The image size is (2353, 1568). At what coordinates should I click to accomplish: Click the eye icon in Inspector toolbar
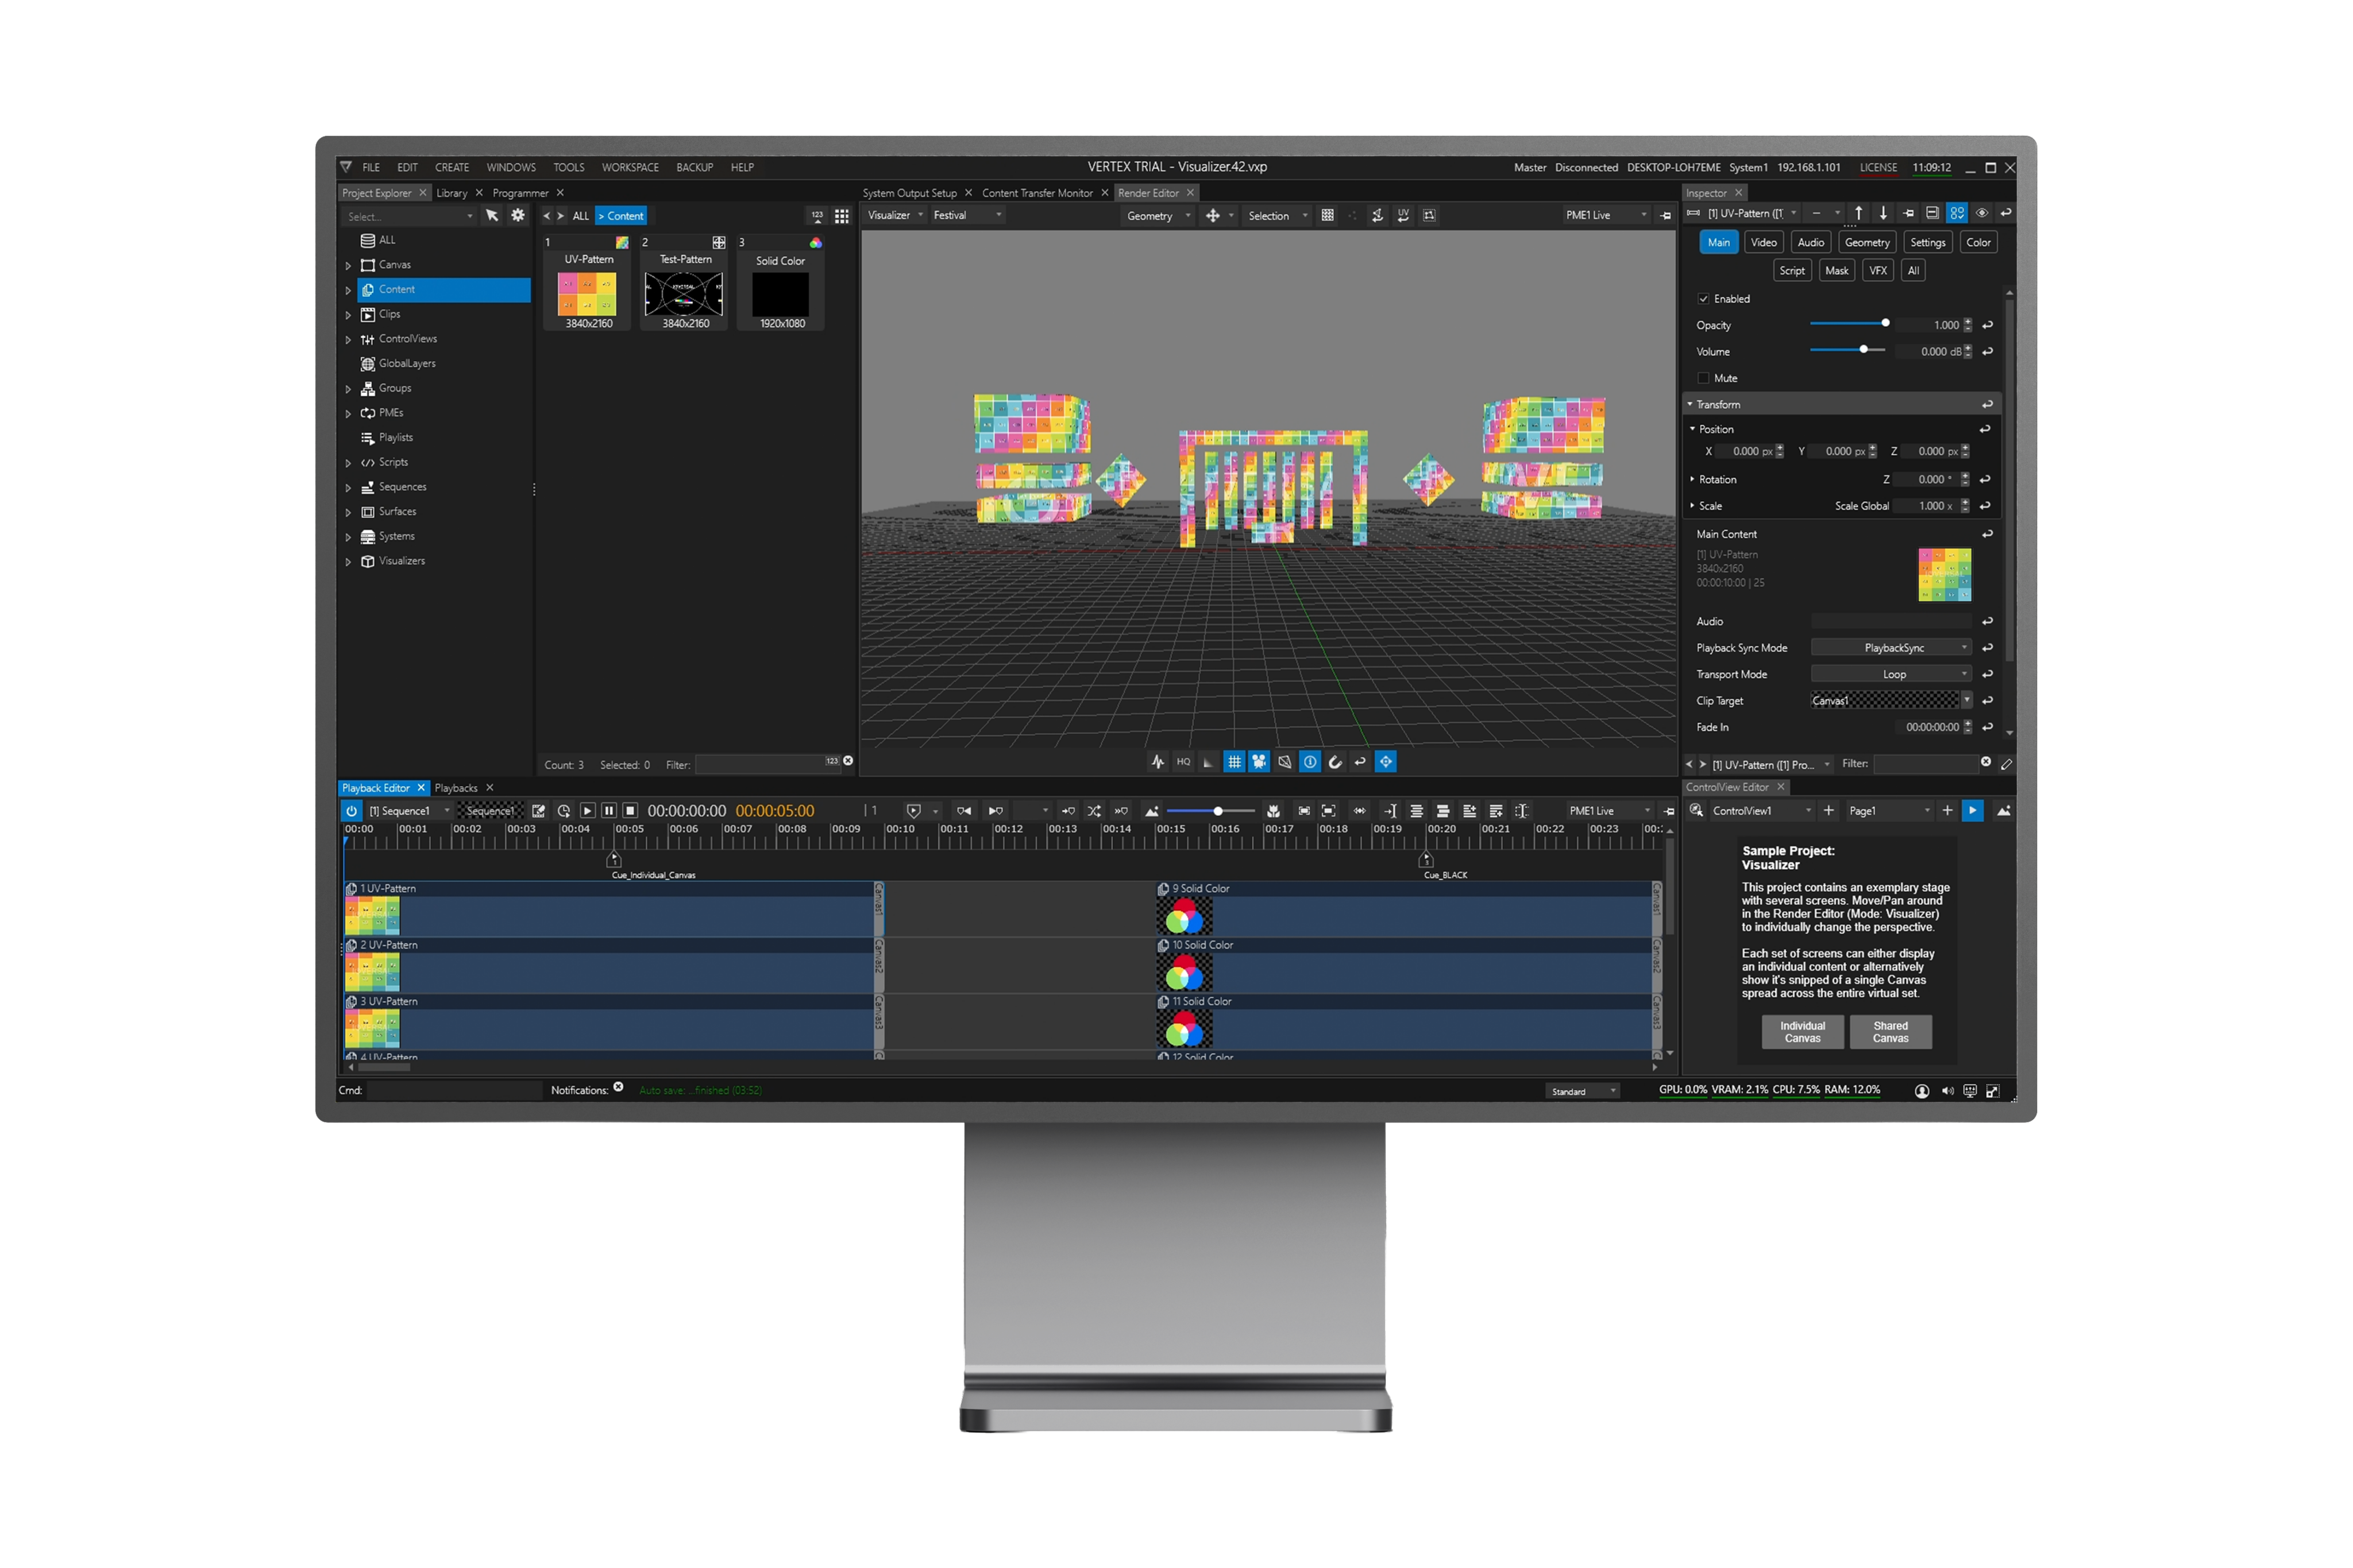(x=1981, y=213)
